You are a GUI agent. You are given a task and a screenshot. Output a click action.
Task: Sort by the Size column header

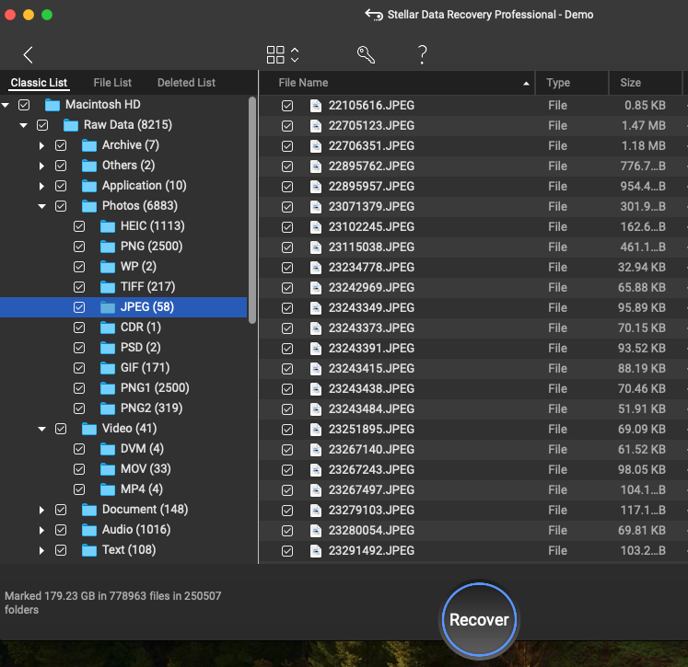pyautogui.click(x=646, y=83)
